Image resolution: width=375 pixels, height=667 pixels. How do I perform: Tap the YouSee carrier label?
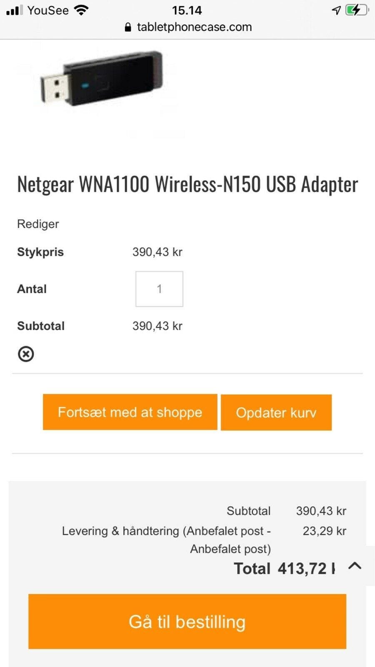pyautogui.click(x=48, y=10)
